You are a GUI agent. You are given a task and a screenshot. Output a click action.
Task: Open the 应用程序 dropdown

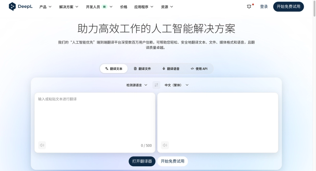pos(144,7)
